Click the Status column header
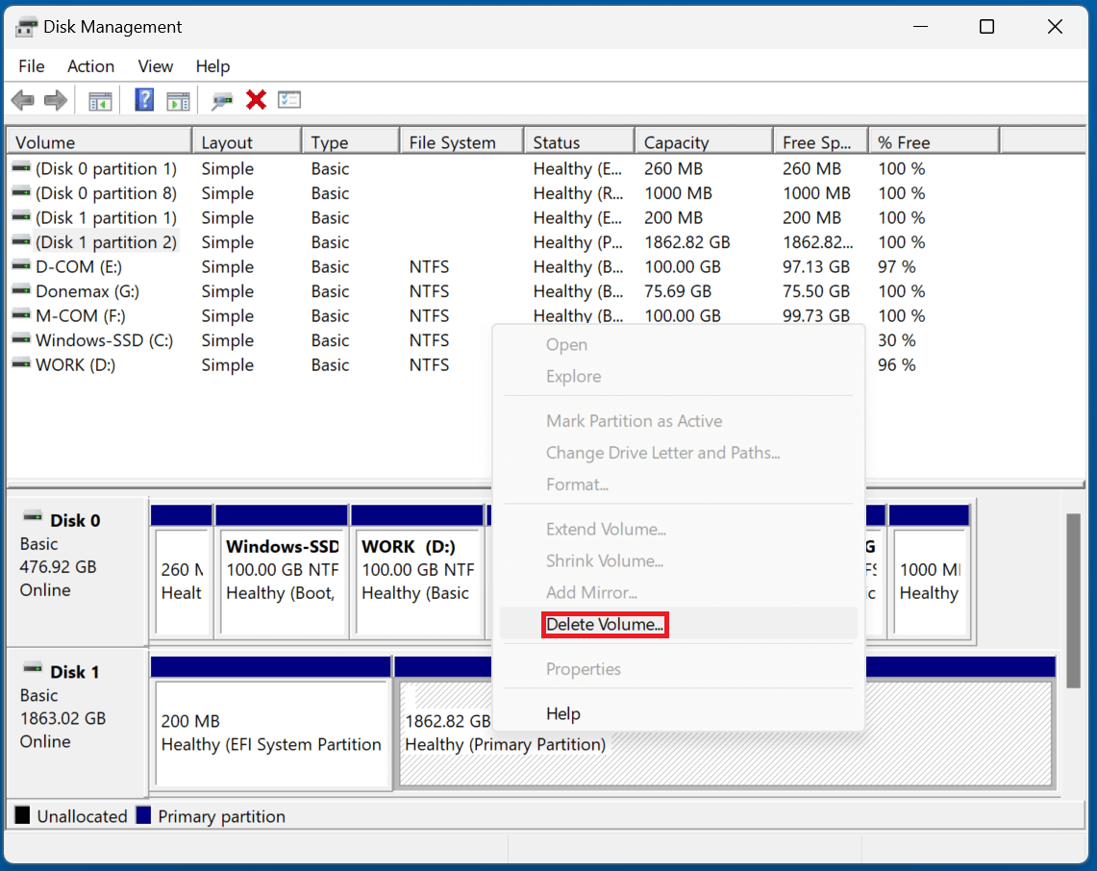Image resolution: width=1097 pixels, height=871 pixels. pyautogui.click(x=578, y=140)
